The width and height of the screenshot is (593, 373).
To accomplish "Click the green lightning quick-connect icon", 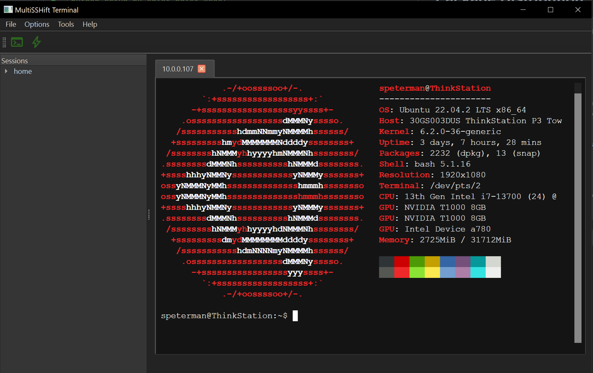I will (37, 42).
